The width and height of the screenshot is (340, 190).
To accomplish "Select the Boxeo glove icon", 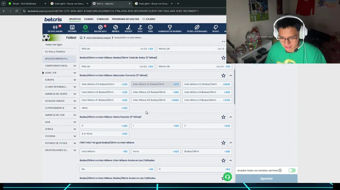I will 216,29.
